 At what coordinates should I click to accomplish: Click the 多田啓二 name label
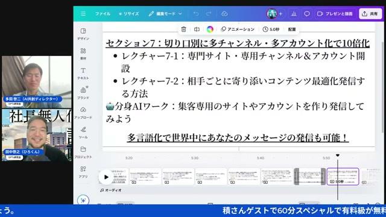point(32,99)
